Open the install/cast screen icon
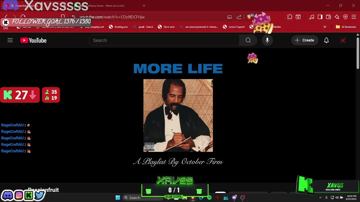Image resolution: width=360 pixels, height=202 pixels. tap(230, 17)
